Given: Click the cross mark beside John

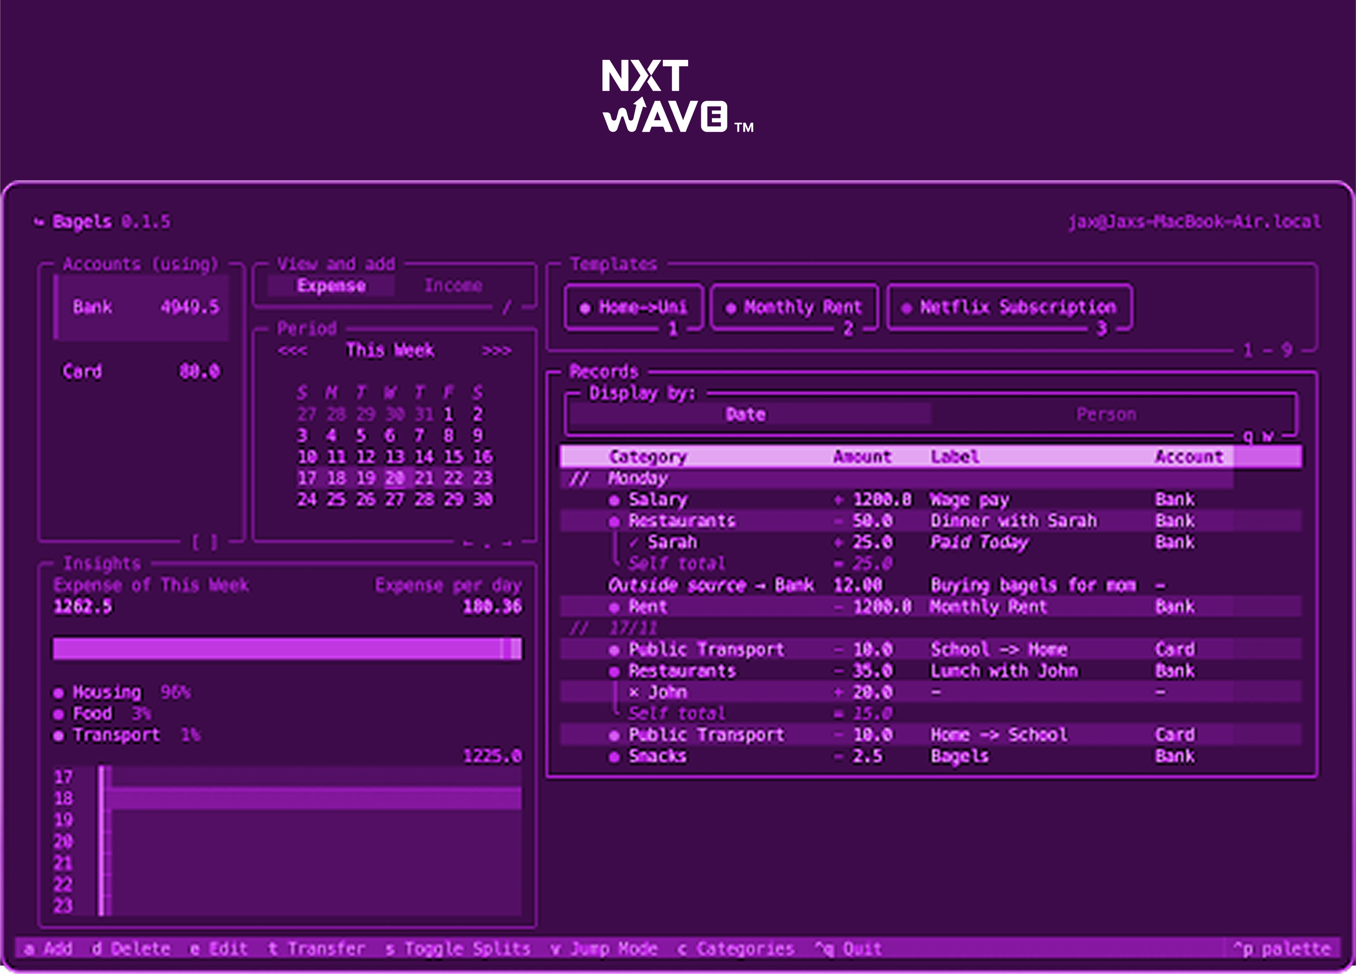Looking at the screenshot, I should (634, 693).
